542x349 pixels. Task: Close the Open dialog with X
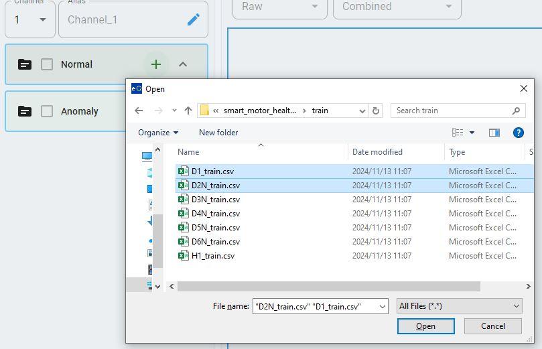point(524,89)
